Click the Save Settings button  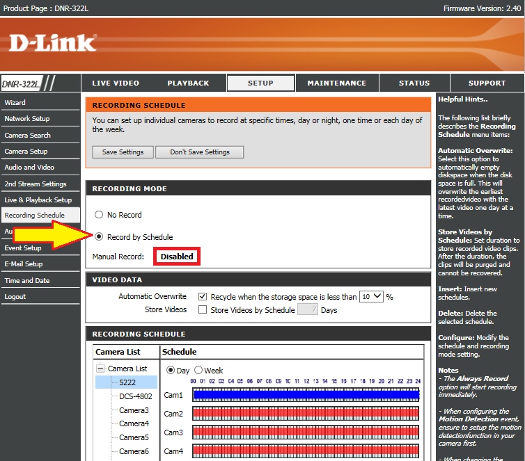(x=123, y=152)
